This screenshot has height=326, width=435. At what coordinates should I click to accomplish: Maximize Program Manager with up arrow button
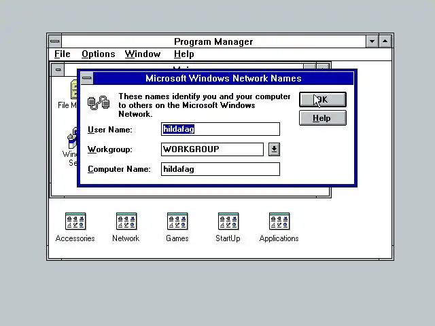click(385, 41)
